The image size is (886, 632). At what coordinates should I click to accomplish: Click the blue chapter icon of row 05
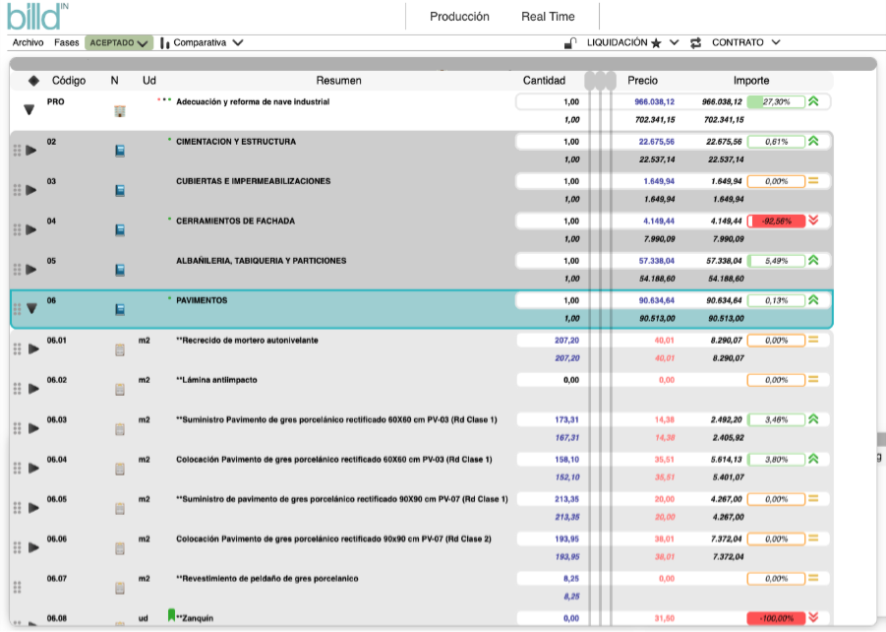120,270
